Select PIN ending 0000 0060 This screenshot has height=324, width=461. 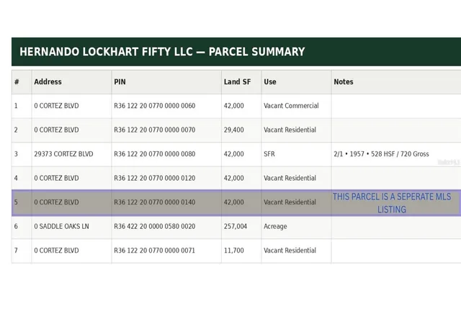coord(155,106)
